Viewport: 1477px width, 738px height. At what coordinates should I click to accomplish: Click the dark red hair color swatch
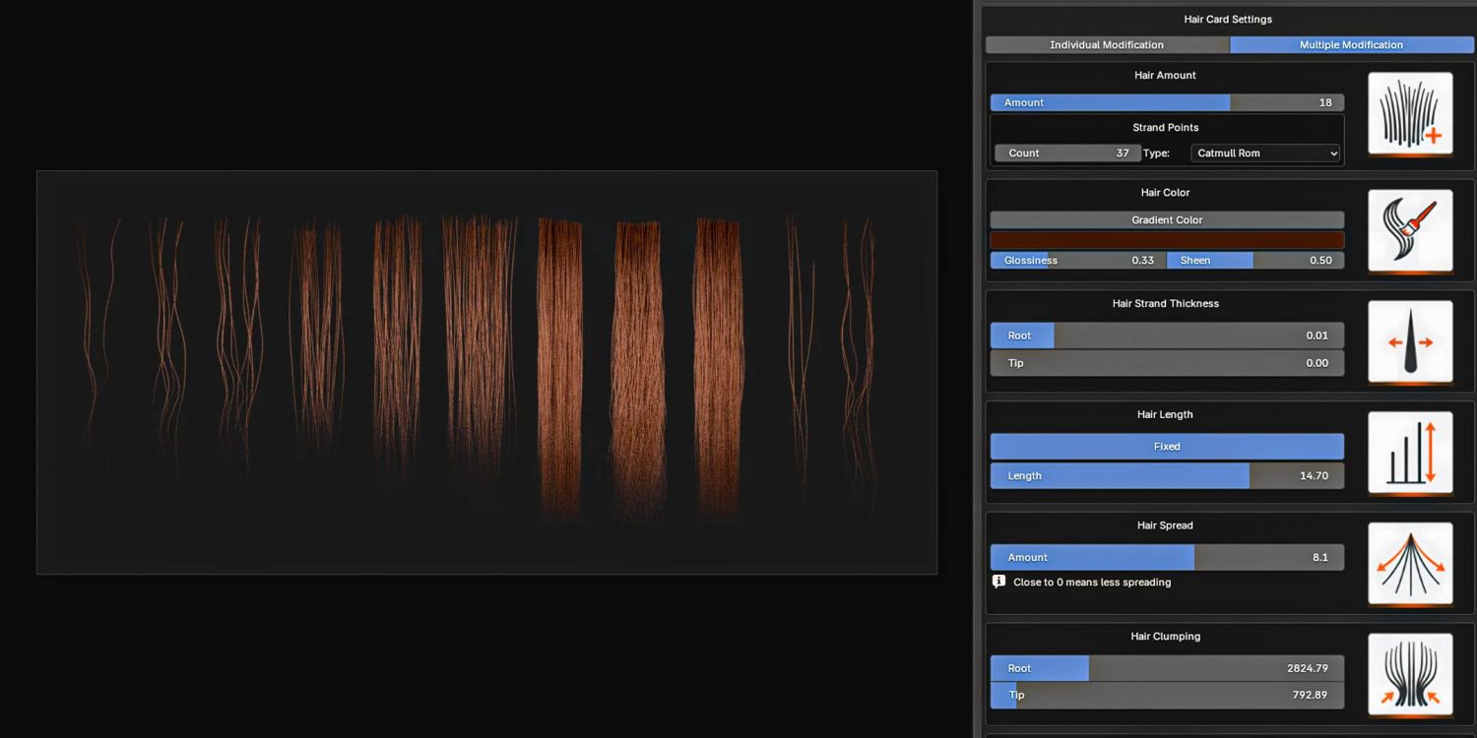coord(1167,240)
